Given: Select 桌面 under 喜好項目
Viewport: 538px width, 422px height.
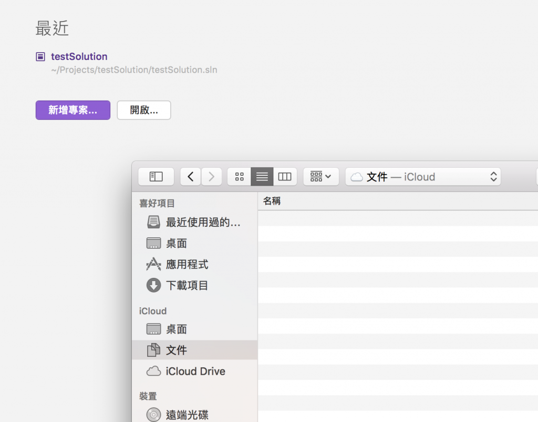Looking at the screenshot, I should [194, 243].
